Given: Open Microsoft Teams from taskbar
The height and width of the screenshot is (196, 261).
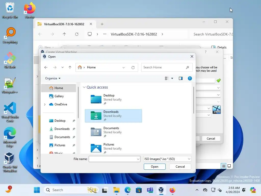Looking at the screenshot, I should [x=150, y=190].
